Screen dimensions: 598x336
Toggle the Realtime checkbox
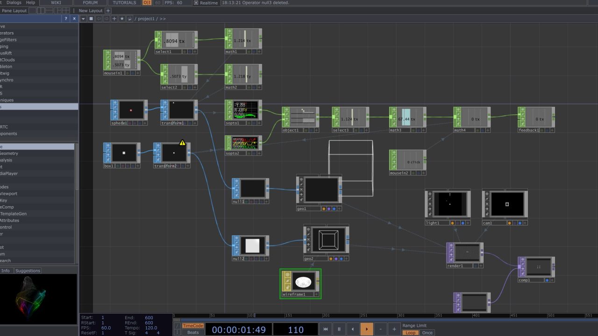pyautogui.click(x=196, y=3)
